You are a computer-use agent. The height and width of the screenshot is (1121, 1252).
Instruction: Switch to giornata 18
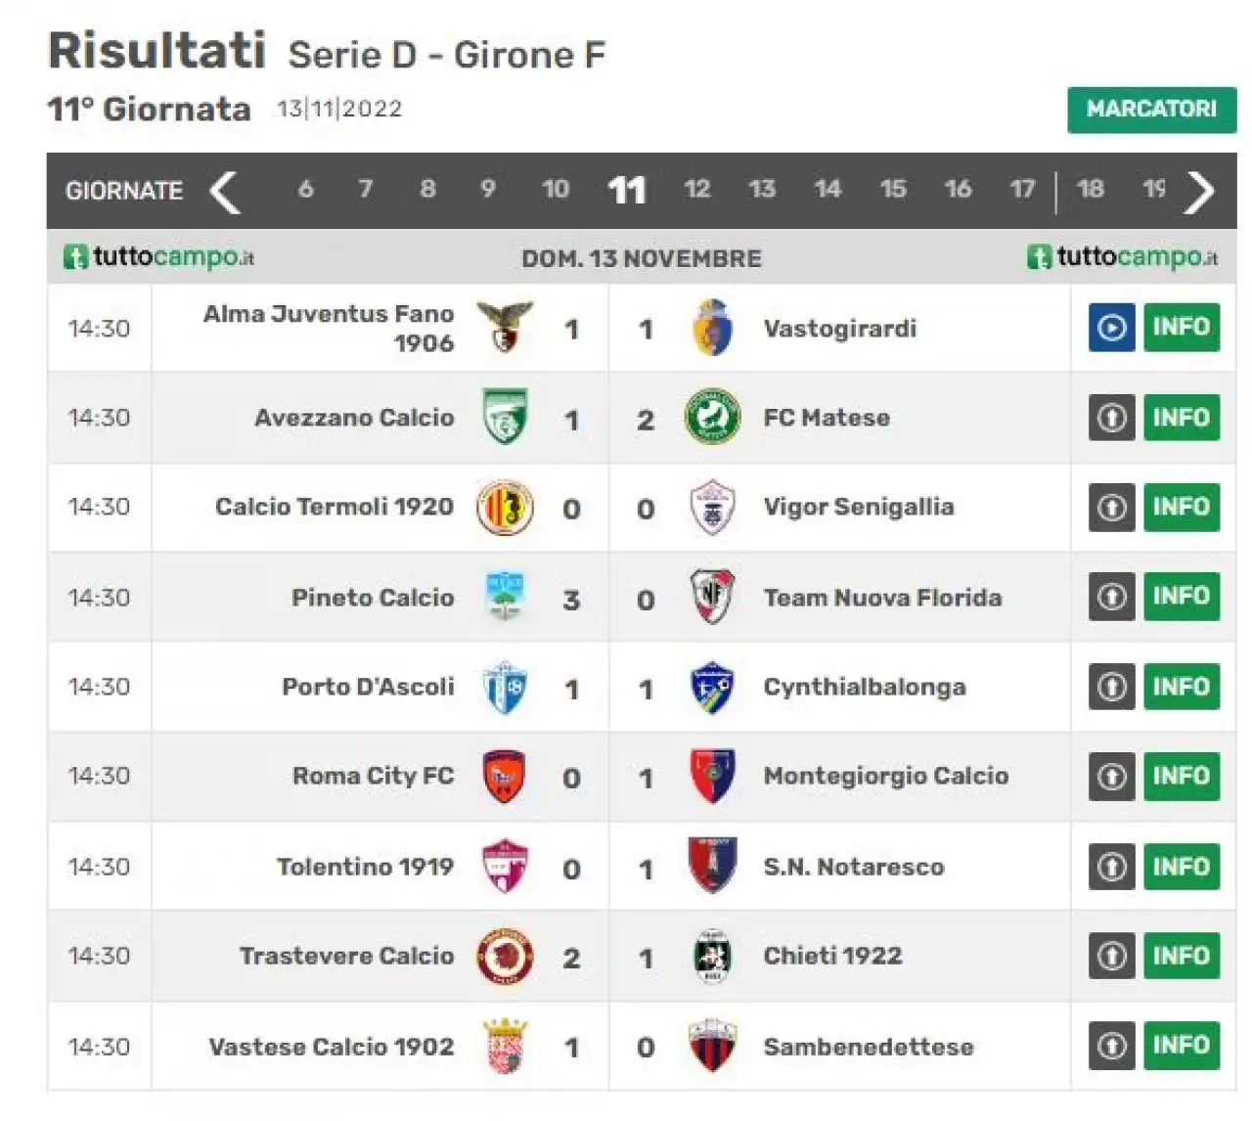[x=1090, y=189]
